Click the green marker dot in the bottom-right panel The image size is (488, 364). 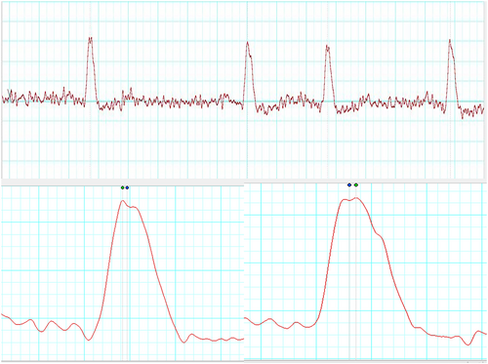coord(356,184)
